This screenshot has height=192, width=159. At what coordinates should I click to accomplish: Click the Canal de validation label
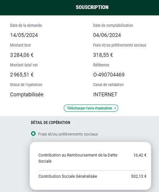coord(109,84)
